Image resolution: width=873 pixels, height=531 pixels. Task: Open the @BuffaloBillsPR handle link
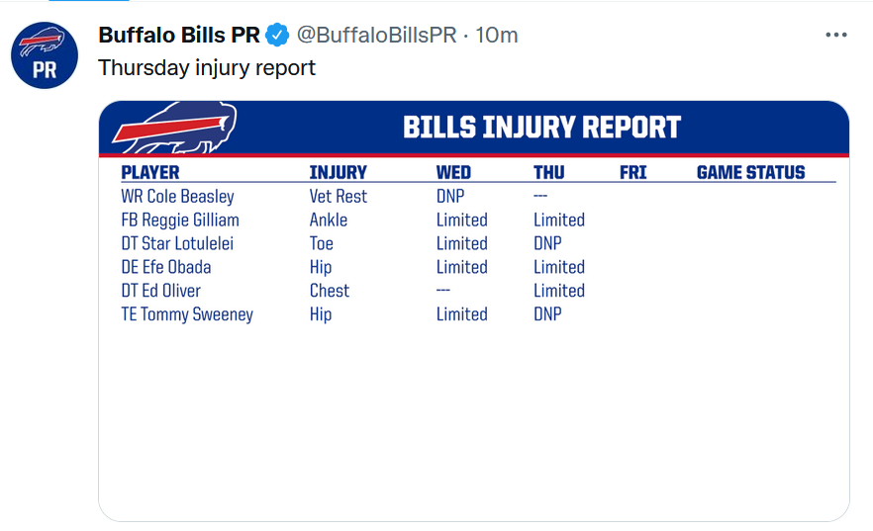(x=377, y=35)
